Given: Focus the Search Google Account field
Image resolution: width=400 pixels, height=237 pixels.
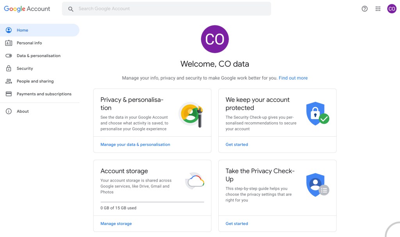Looking at the screenshot, I should coord(166,9).
